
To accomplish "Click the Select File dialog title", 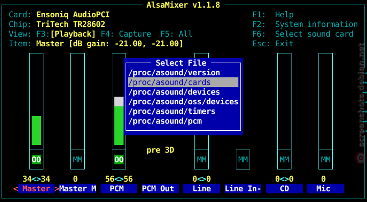I will coord(181,63).
